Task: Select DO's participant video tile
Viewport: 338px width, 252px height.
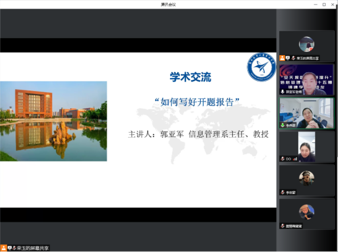Action: pyautogui.click(x=307, y=146)
